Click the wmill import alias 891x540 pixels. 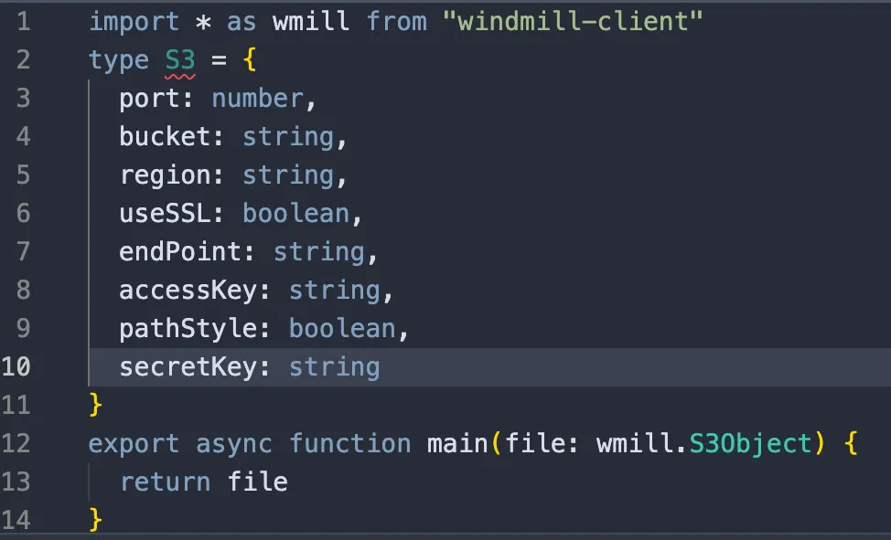[x=310, y=21]
